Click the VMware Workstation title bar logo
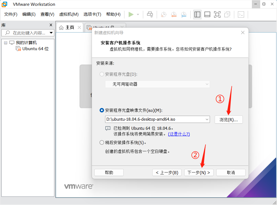 (x=4, y=4)
